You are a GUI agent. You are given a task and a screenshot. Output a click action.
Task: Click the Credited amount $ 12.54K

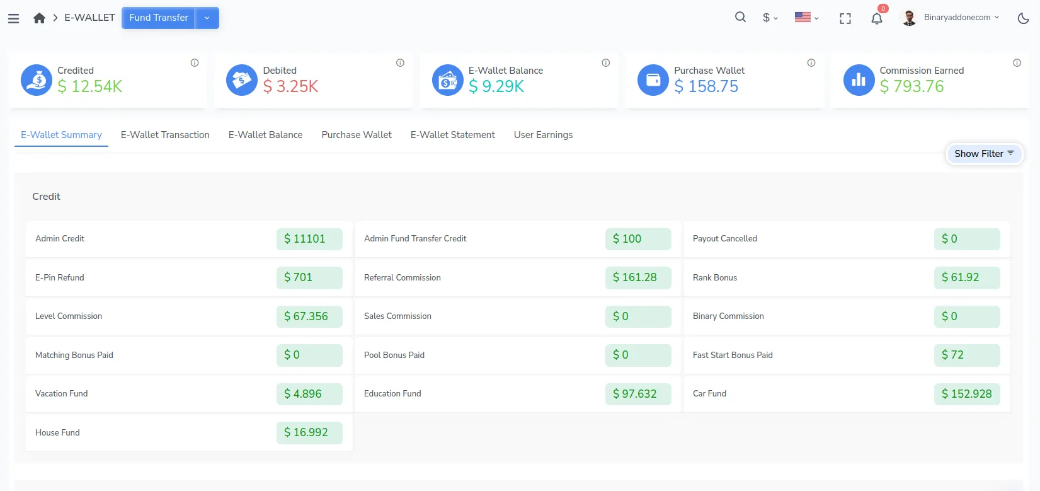point(90,86)
